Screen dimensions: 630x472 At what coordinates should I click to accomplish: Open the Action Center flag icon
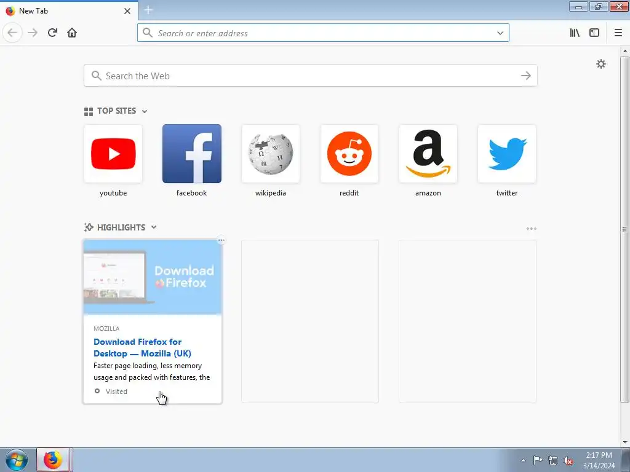pyautogui.click(x=538, y=460)
